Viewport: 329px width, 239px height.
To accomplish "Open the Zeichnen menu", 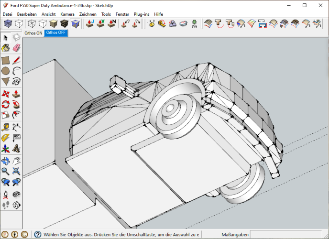I will [x=88, y=14].
